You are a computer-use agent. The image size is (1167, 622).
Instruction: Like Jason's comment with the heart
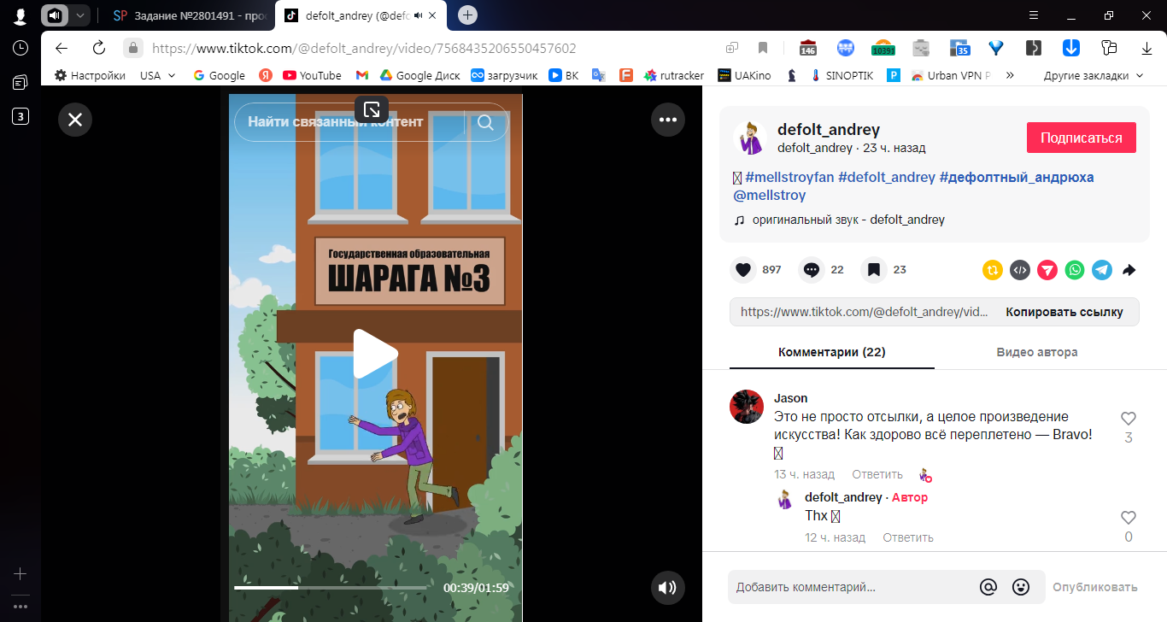(1129, 419)
